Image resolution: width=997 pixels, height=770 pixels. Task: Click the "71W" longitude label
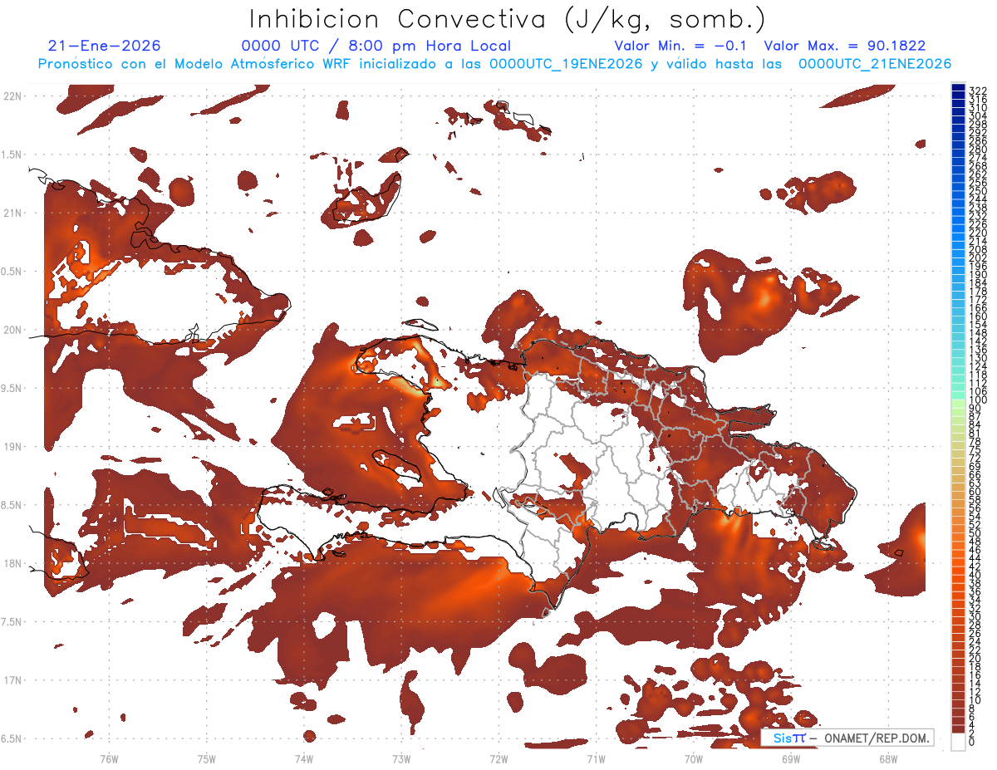[596, 758]
